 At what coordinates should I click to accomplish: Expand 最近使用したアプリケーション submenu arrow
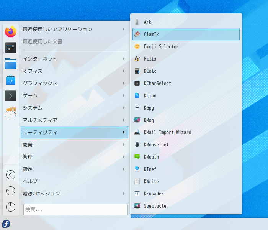[124, 29]
